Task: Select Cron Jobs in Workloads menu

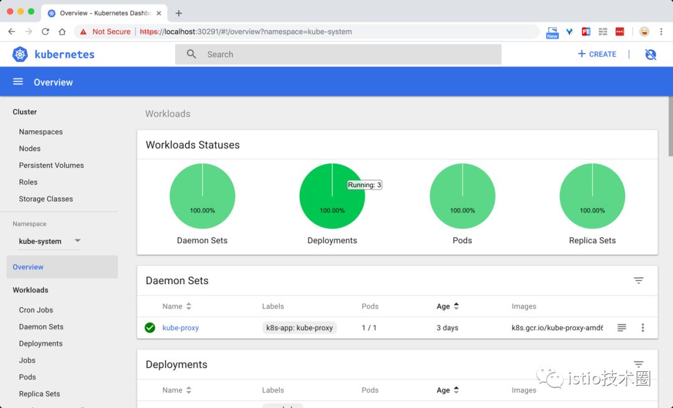Action: click(36, 310)
